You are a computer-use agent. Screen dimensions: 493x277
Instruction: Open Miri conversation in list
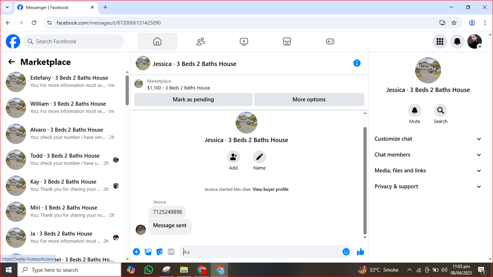click(x=63, y=212)
